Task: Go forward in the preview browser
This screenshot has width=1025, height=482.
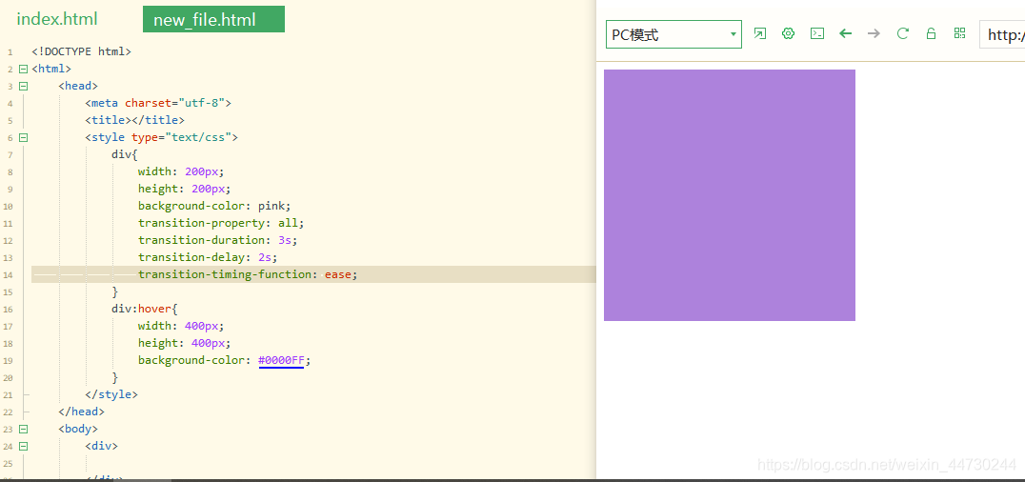Action: [x=874, y=33]
